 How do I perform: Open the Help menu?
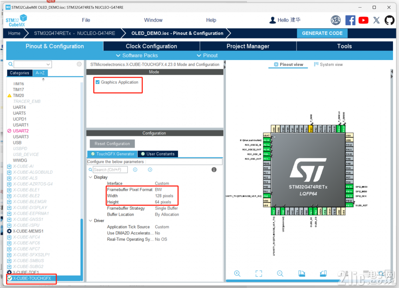(x=211, y=20)
